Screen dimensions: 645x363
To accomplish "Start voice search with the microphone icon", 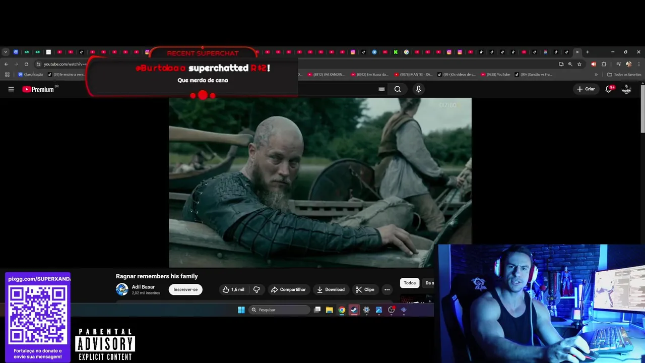I will point(418,89).
